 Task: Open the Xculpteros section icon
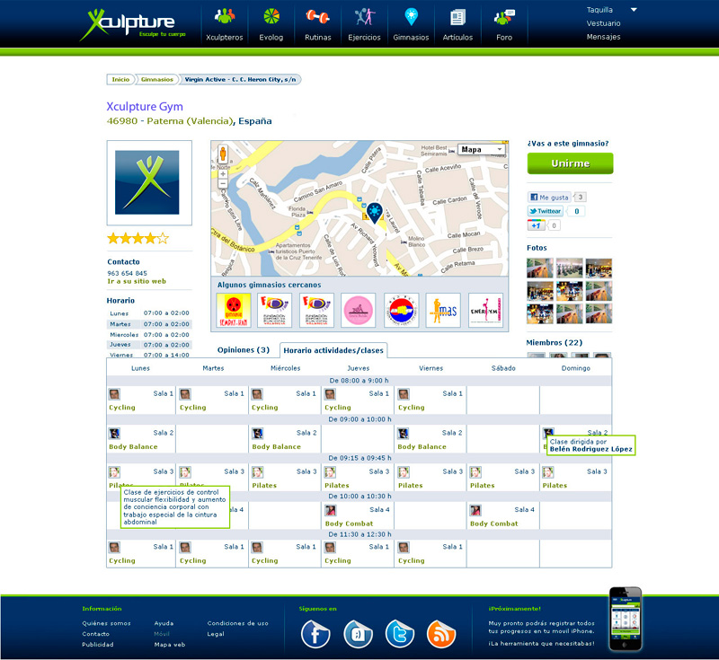tap(224, 16)
